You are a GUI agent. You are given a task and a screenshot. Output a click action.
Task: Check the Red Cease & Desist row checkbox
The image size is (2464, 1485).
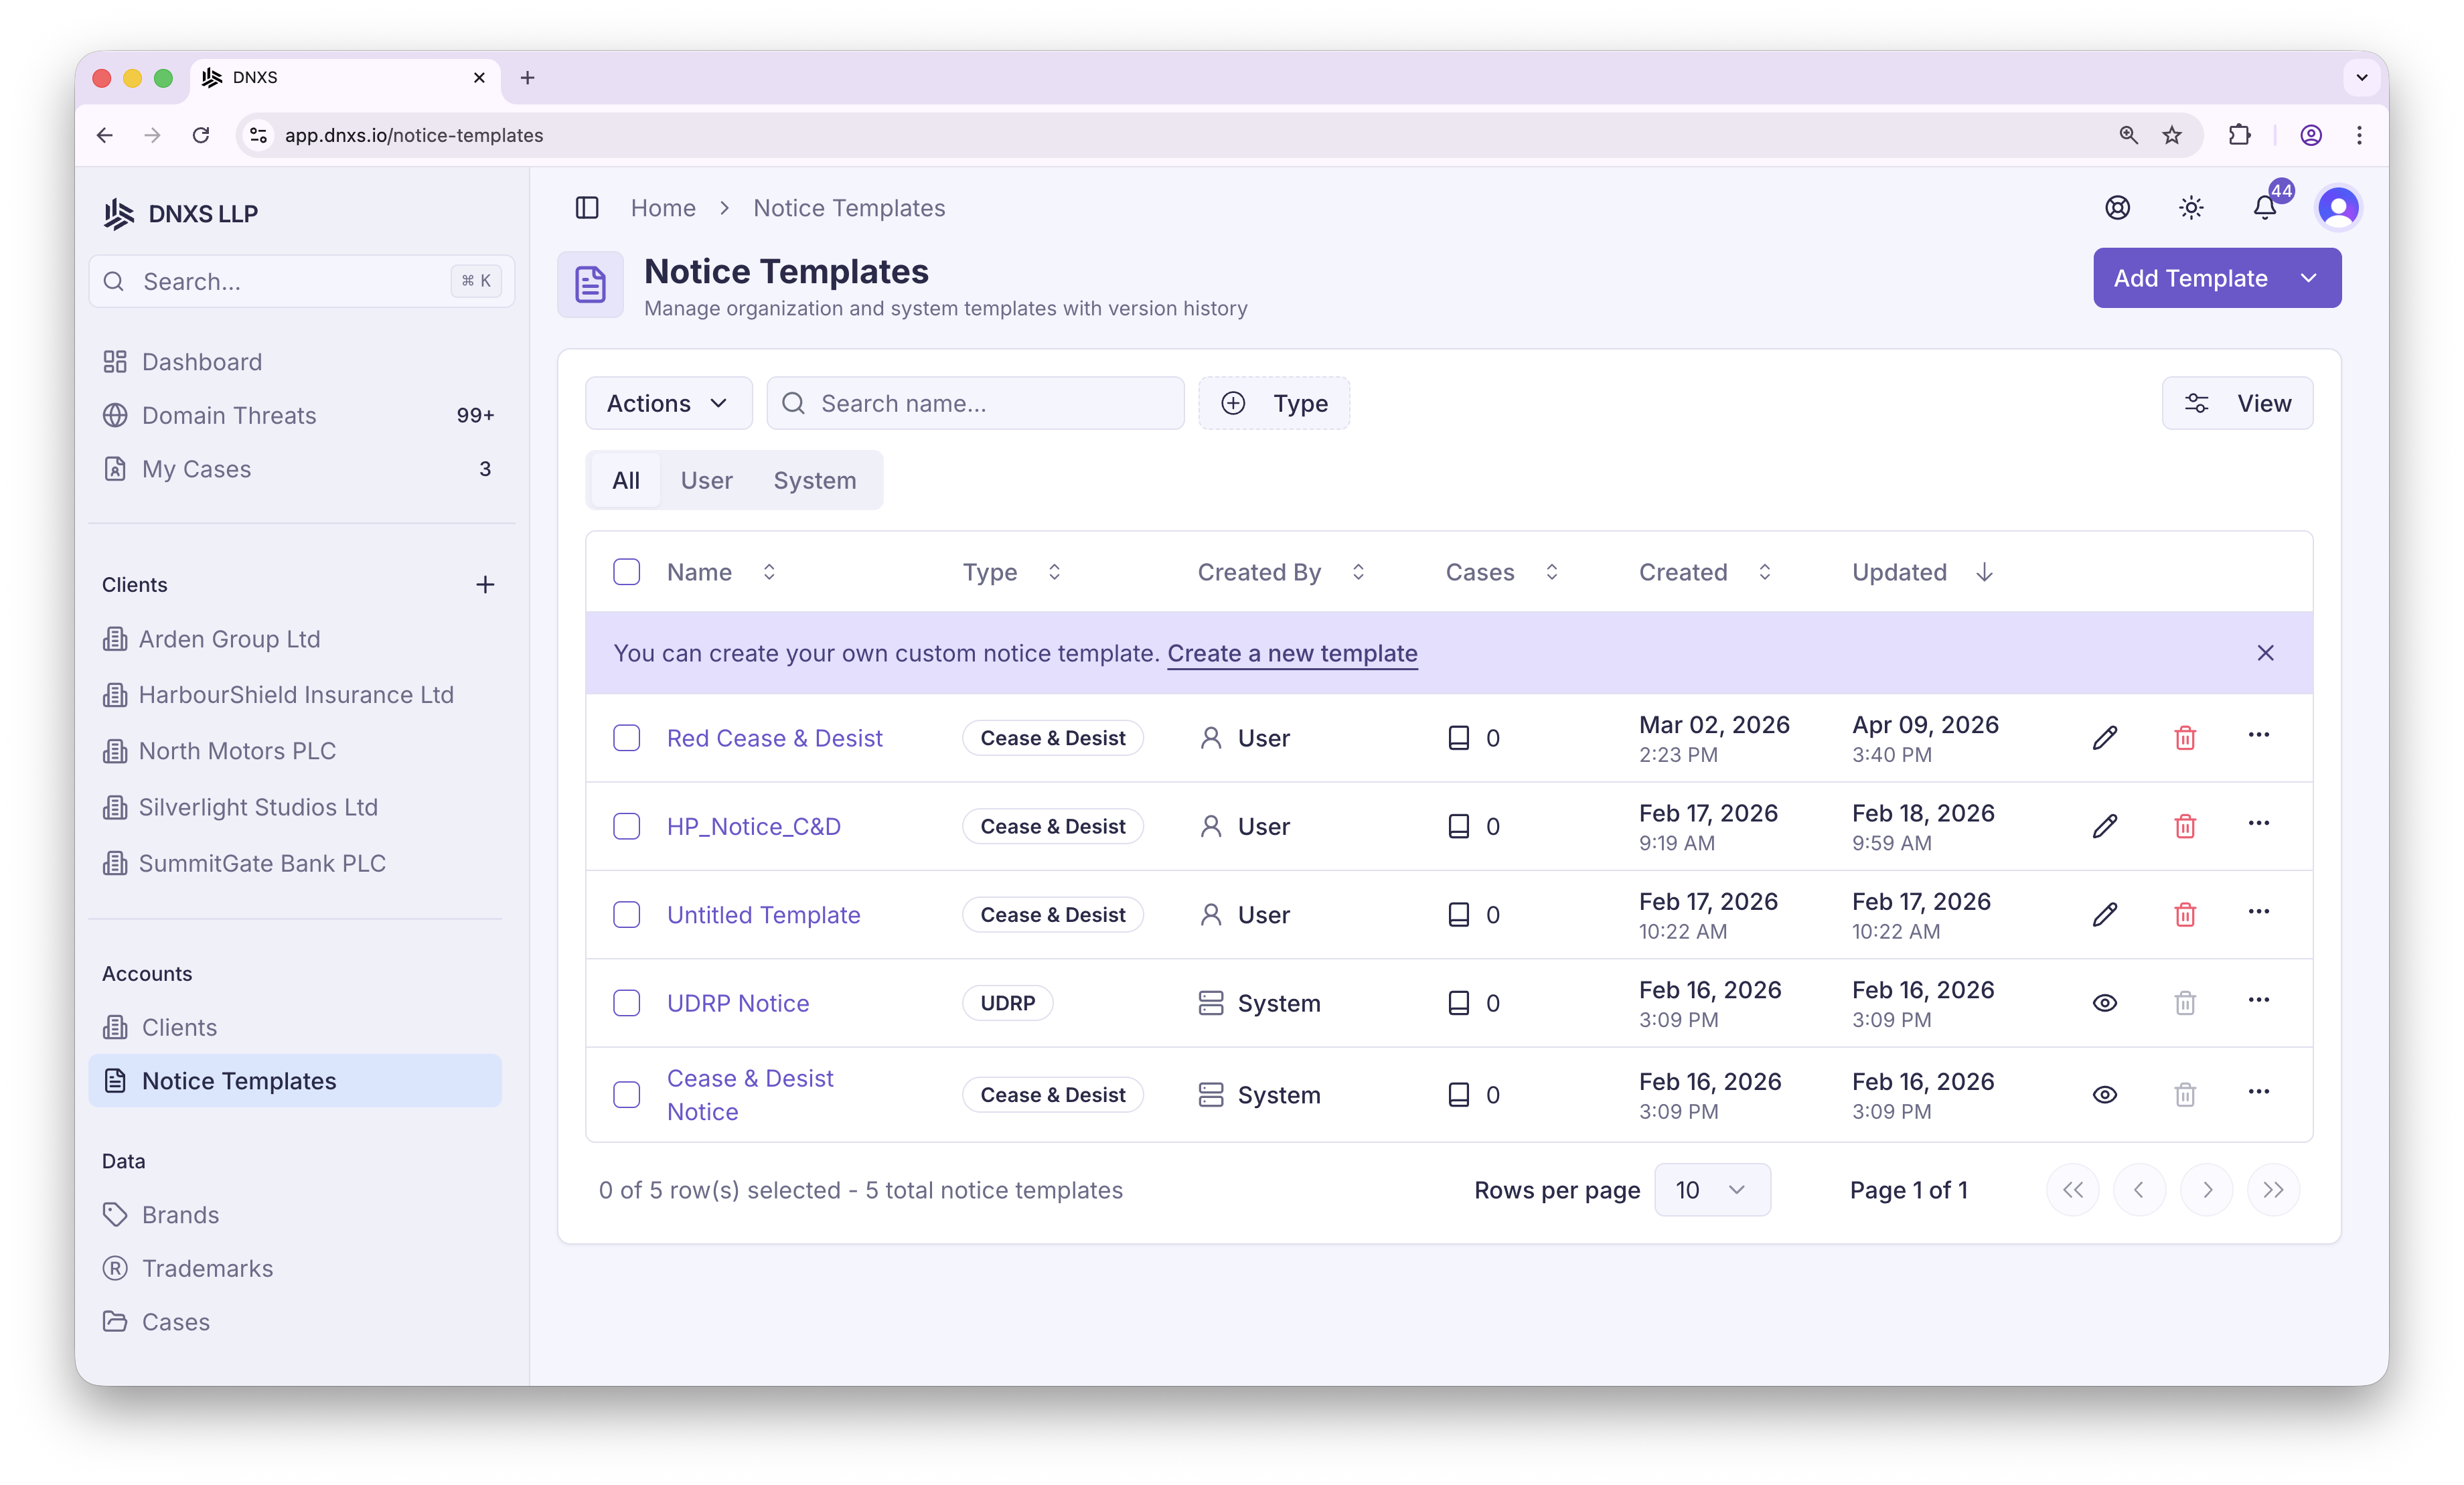(x=626, y=738)
